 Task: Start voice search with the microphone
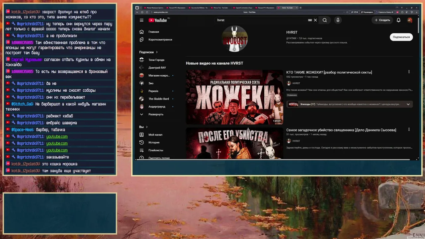pos(338,20)
